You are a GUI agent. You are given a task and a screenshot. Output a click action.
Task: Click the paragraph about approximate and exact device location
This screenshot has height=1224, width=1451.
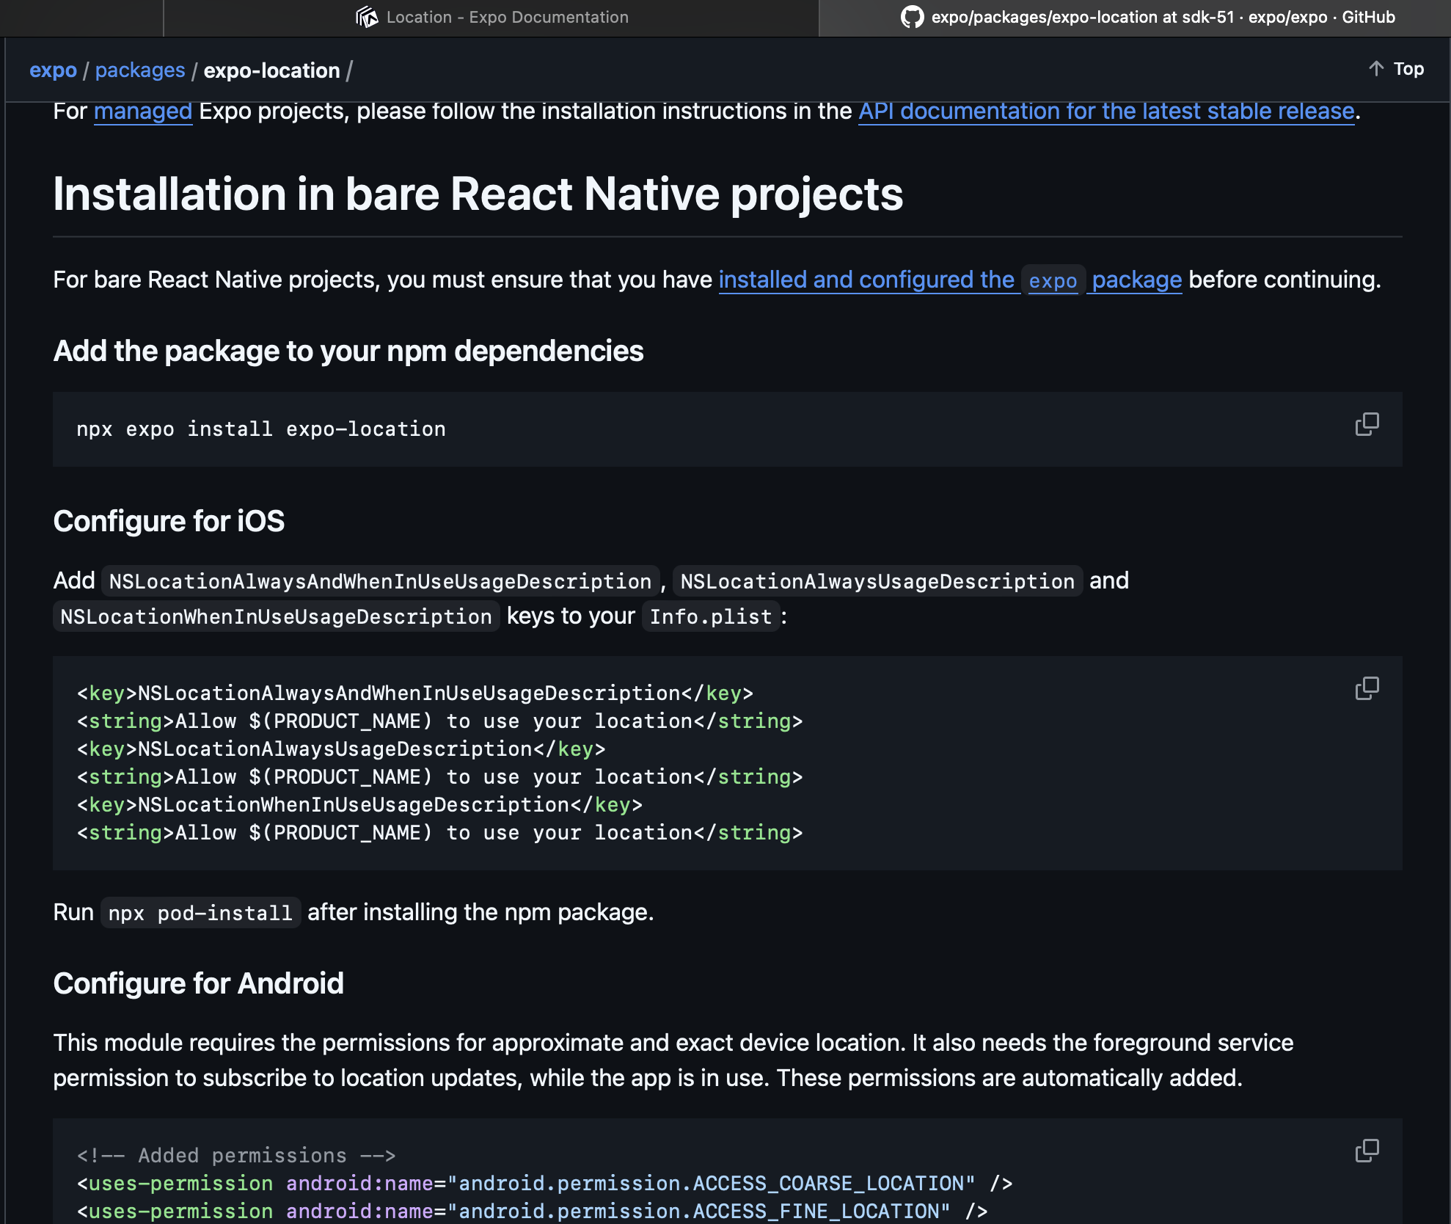pyautogui.click(x=673, y=1060)
